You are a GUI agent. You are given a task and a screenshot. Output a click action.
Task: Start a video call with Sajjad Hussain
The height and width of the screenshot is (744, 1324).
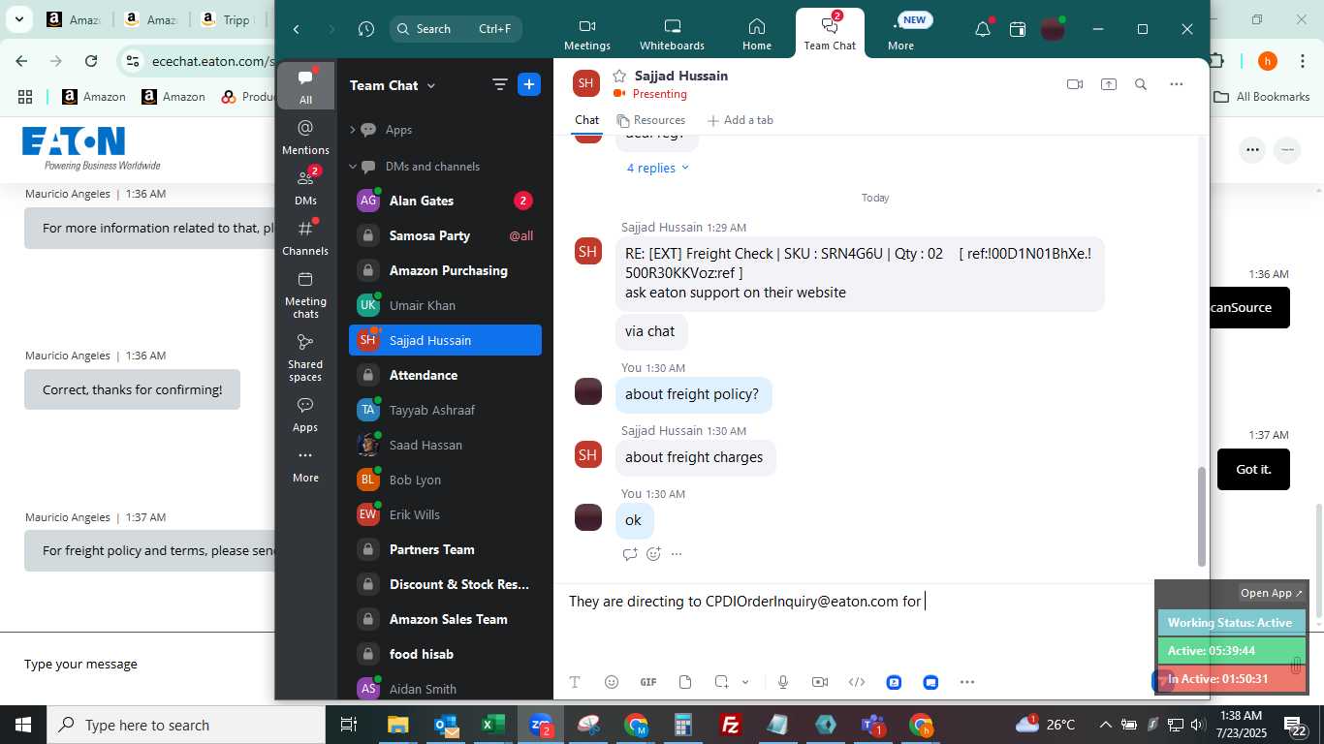click(x=1074, y=84)
